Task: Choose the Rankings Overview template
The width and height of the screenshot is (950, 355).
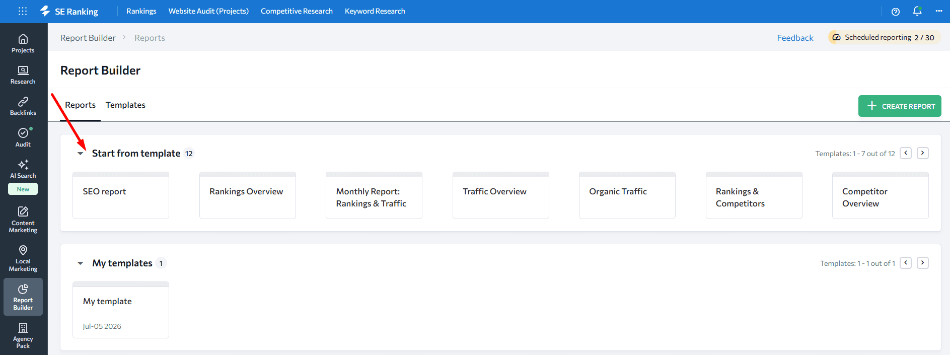Action: coord(248,195)
